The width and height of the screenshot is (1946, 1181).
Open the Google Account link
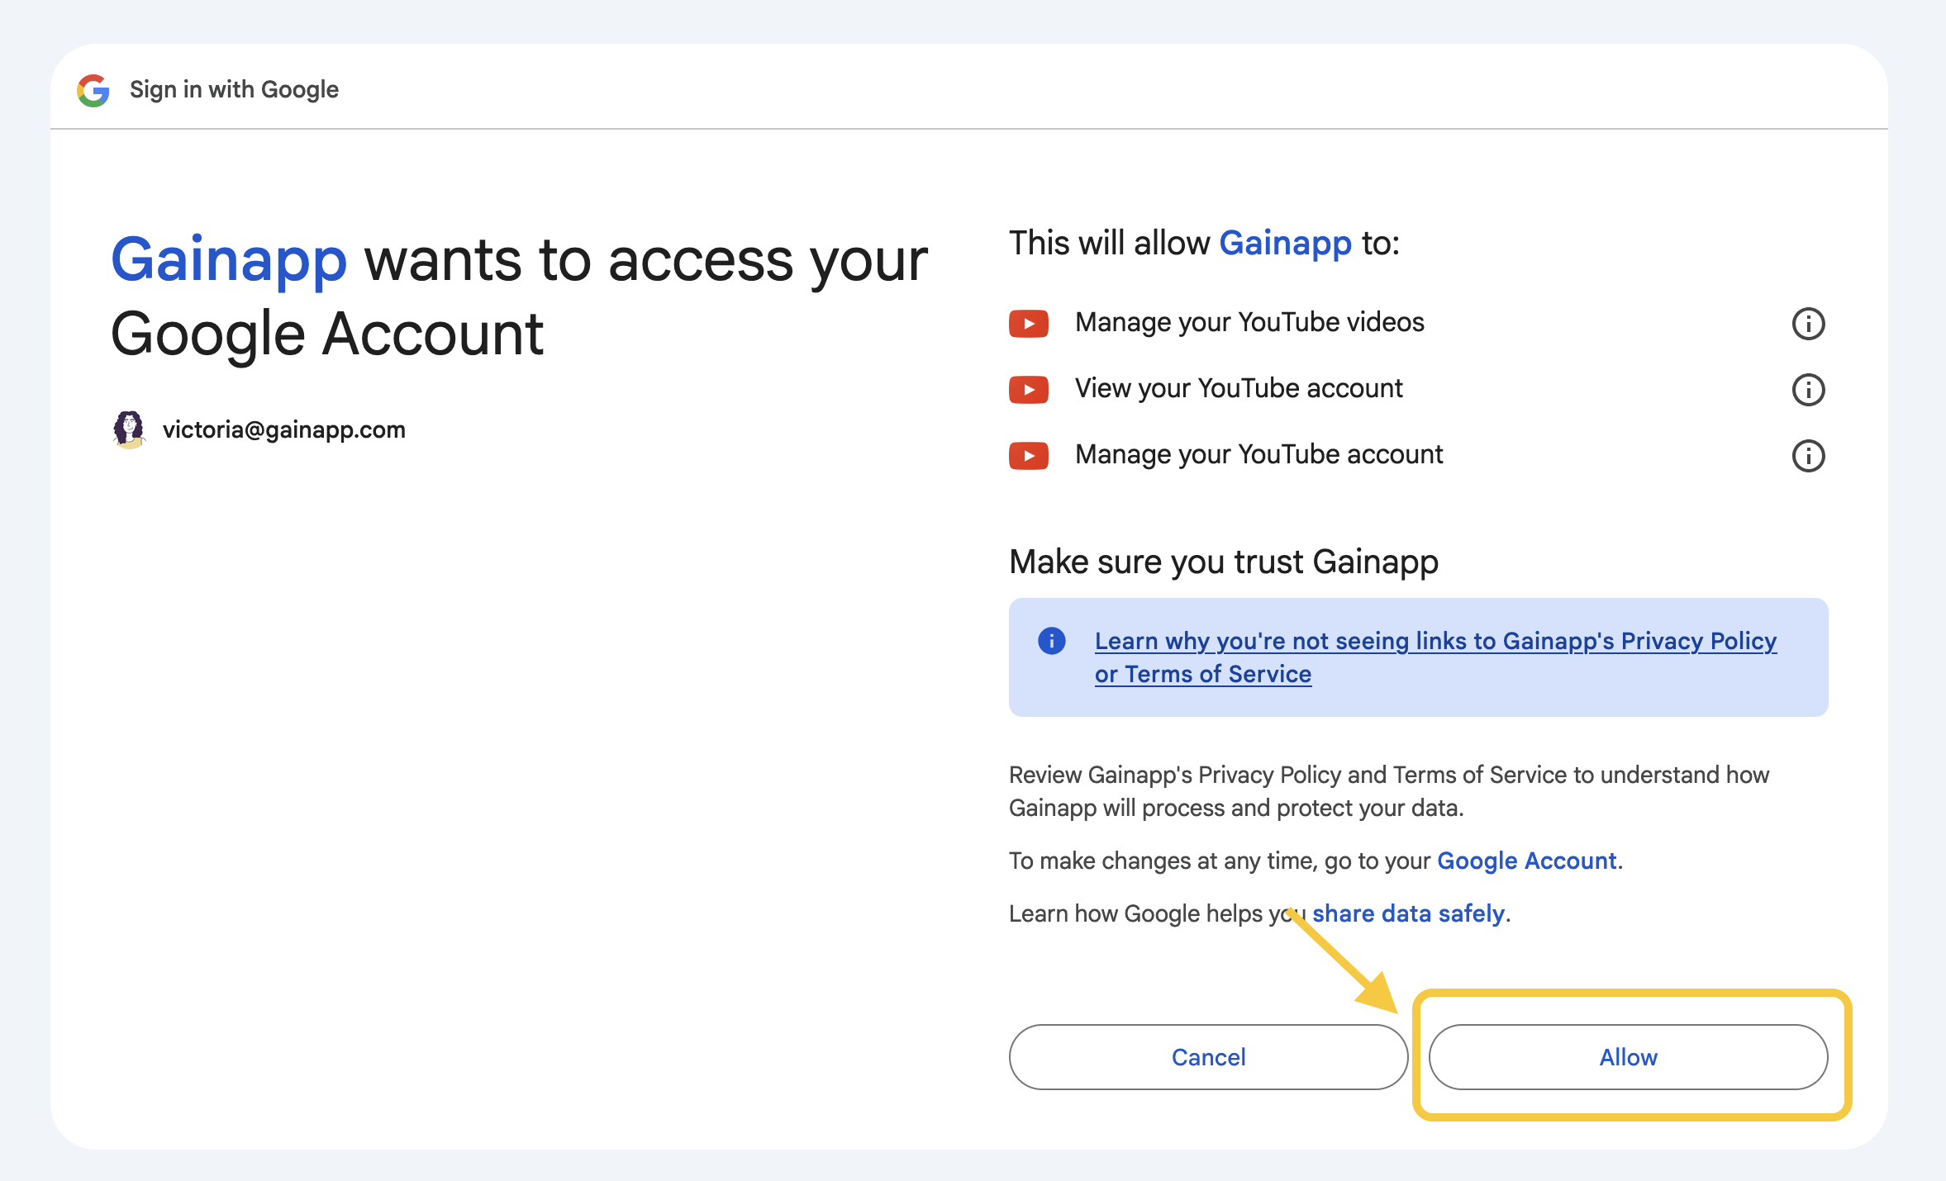point(1527,861)
